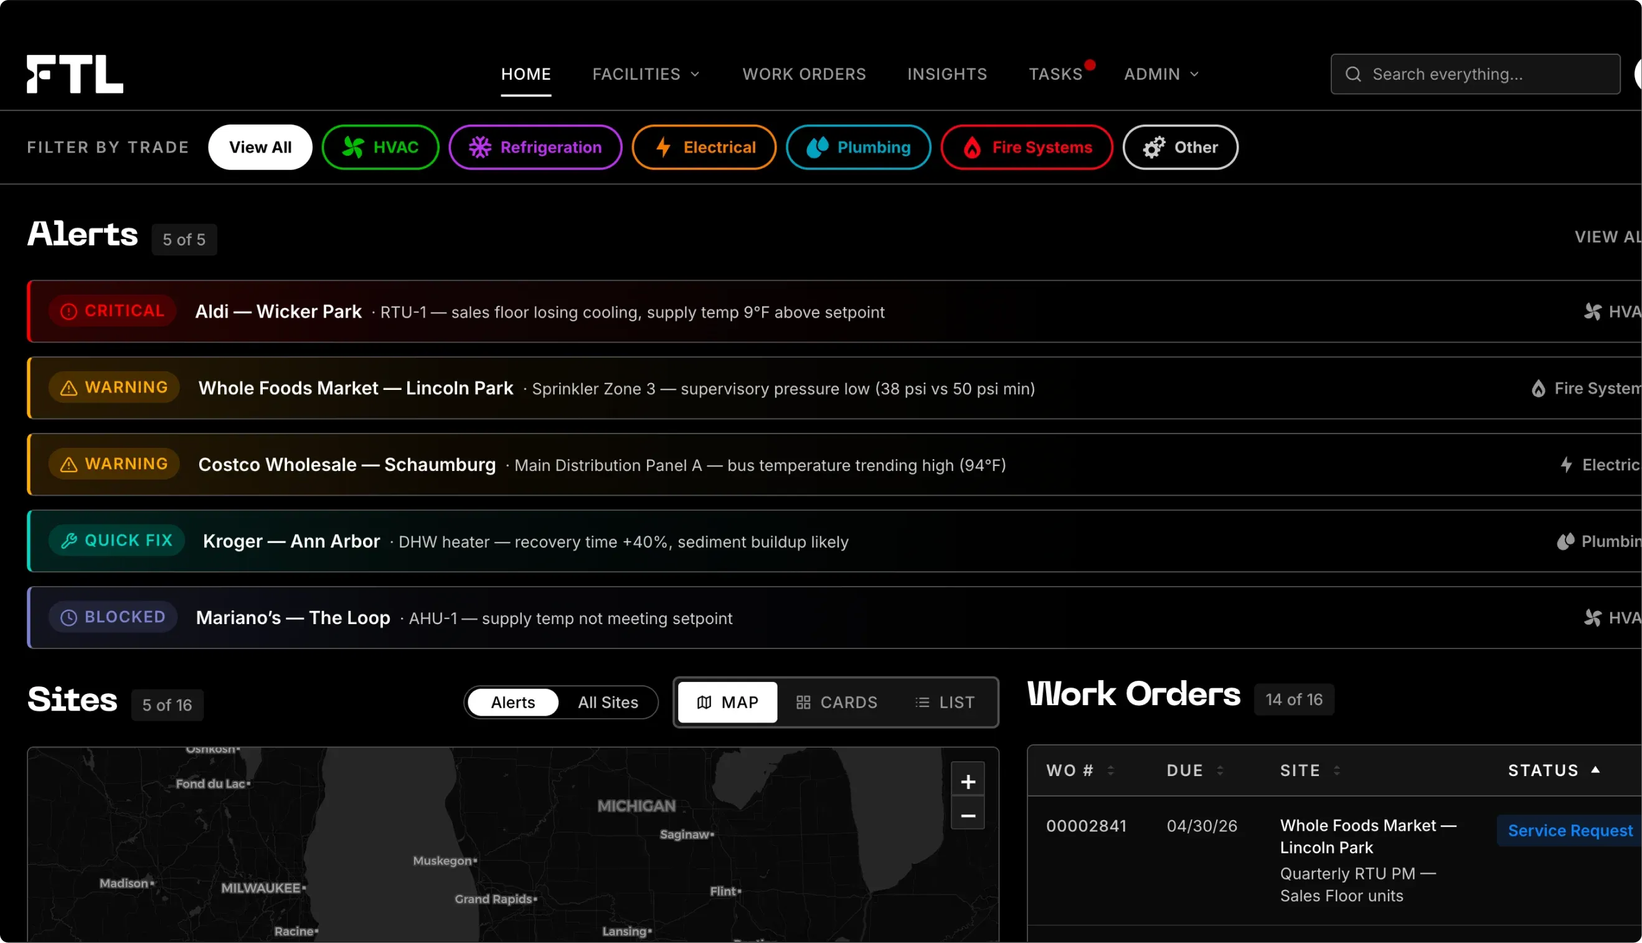This screenshot has height=943, width=1642.
Task: Click the Milwaukee label on map
Action: pos(260,888)
